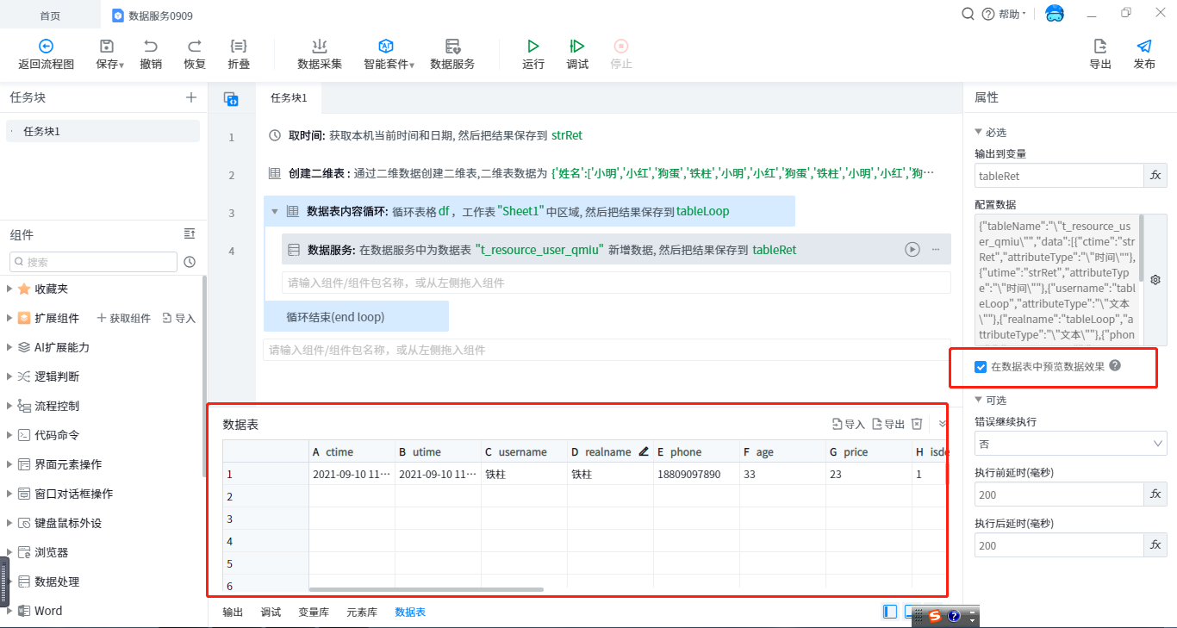Image resolution: width=1177 pixels, height=628 pixels.
Task: Switch to the 首页 tab
Action: pos(50,16)
